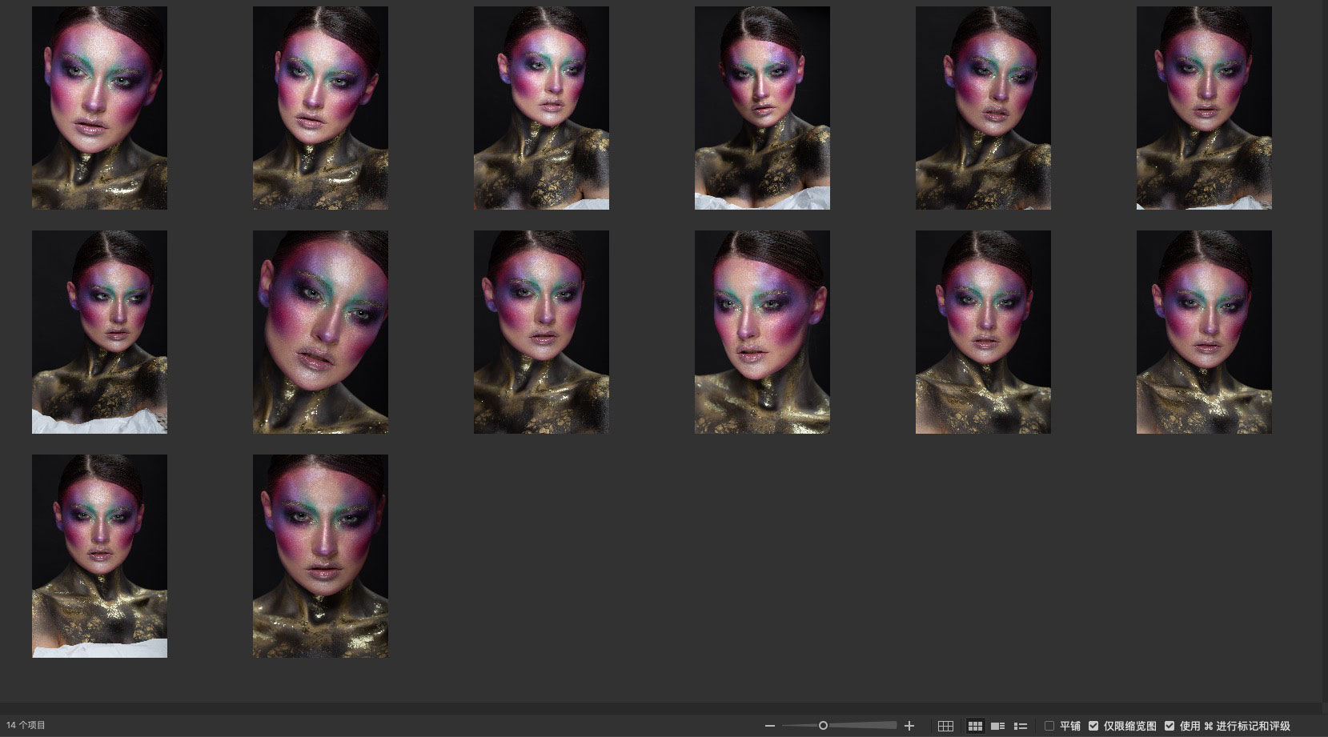Click the plus icon to enlarge thumbnails
Viewport: 1328px width, 737px height.
tap(909, 726)
